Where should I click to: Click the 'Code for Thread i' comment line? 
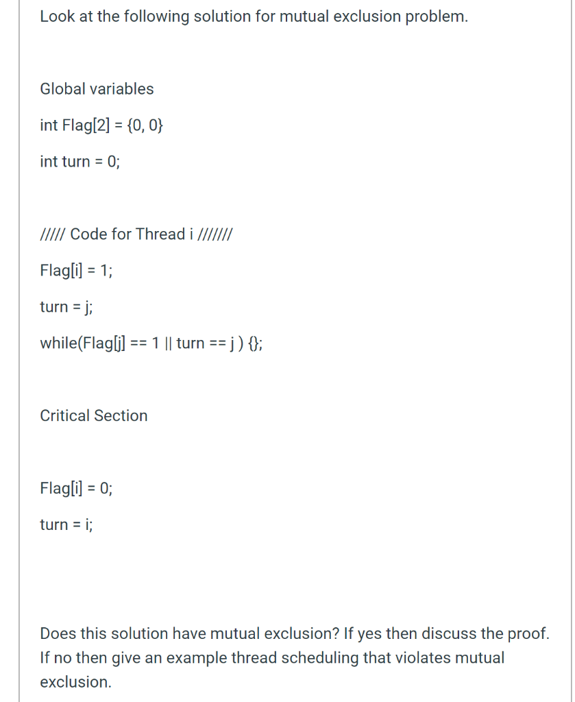pos(136,234)
